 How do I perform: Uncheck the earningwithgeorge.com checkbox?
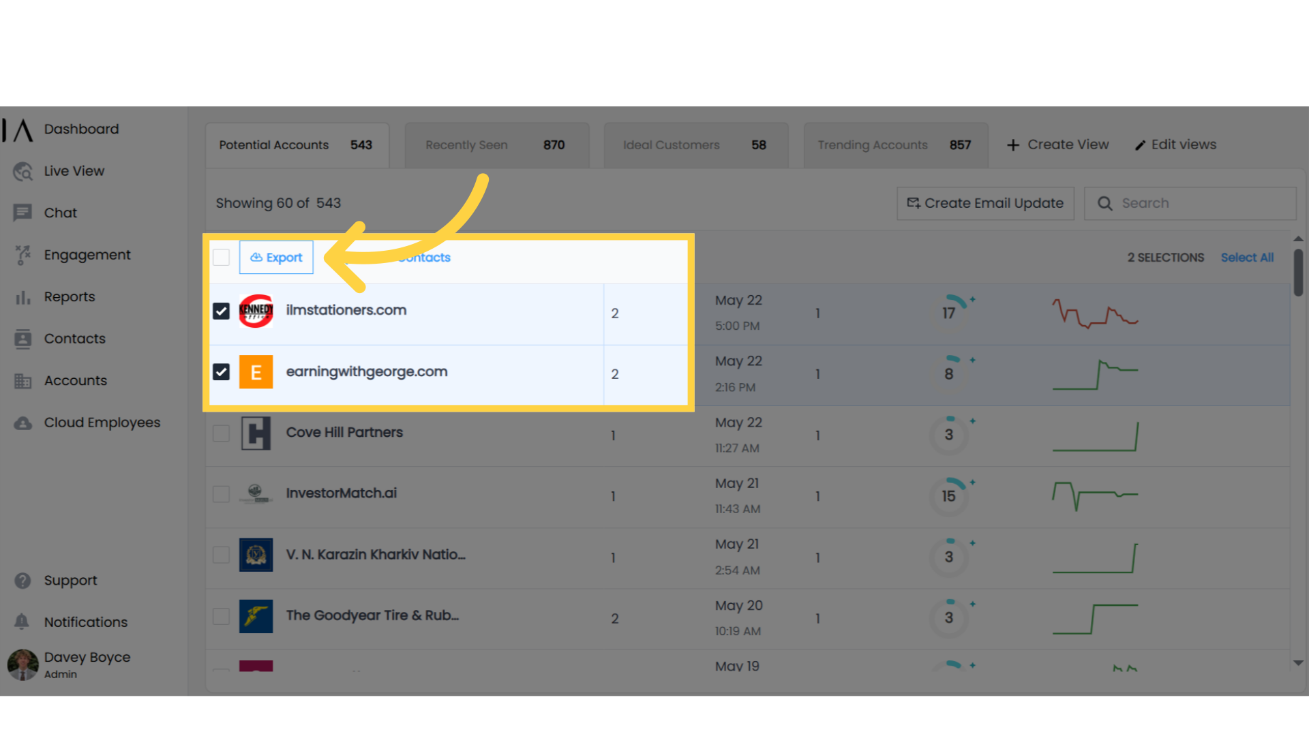(221, 372)
